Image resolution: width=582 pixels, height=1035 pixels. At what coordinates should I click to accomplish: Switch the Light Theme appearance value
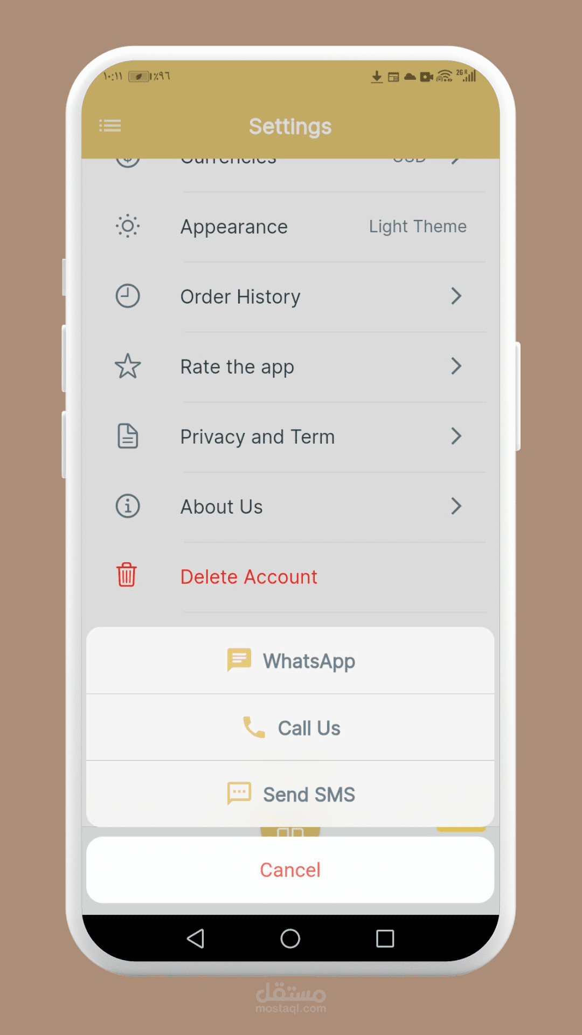click(418, 226)
